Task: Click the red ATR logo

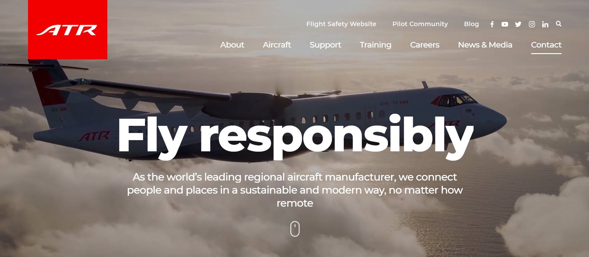Action: click(x=68, y=30)
